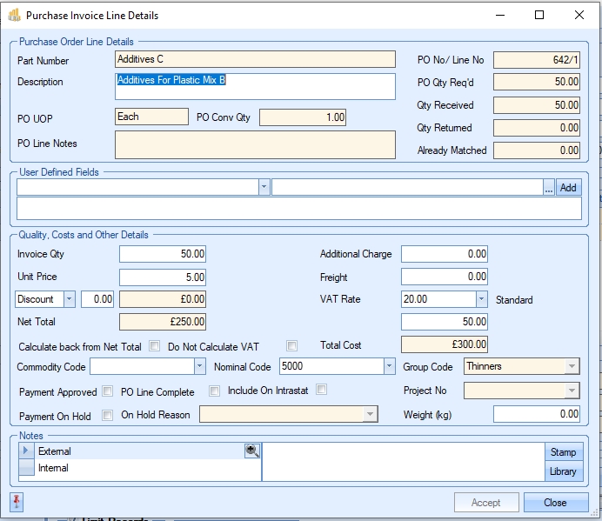602x521 pixels.
Task: Click the app icon in the title bar
Action: (14, 15)
